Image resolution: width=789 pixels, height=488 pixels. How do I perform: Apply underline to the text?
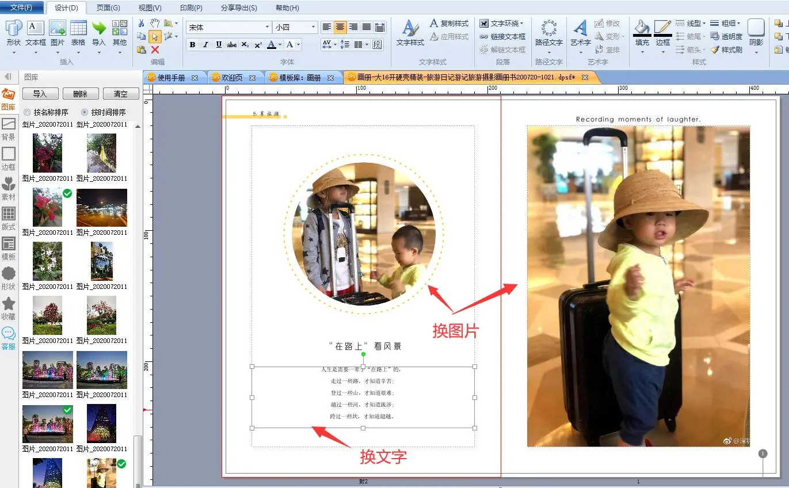(219, 45)
